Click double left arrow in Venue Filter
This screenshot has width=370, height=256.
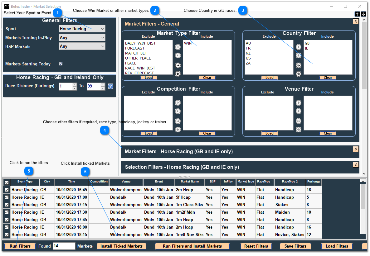(299, 130)
